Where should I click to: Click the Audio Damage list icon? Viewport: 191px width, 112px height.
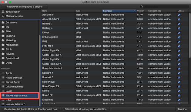click(x=3, y=78)
